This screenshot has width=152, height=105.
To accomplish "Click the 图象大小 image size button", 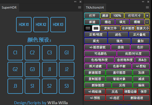I will tap(143, 28).
